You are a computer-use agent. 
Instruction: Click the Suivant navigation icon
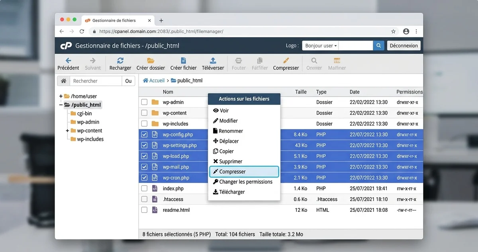[x=92, y=61]
